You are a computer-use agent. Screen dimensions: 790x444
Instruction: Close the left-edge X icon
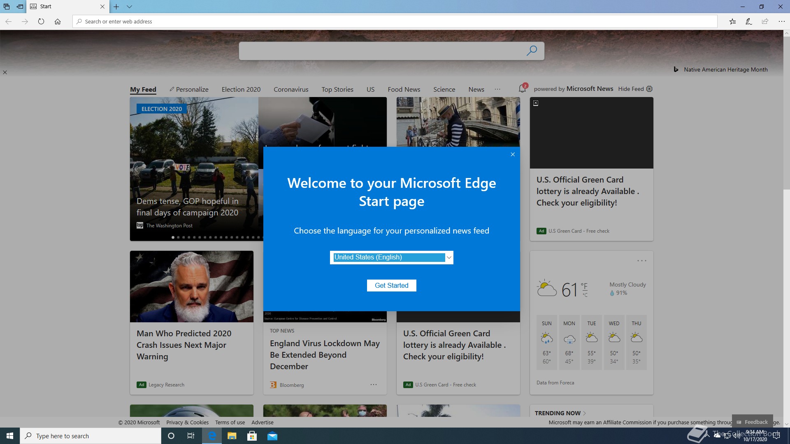(5, 72)
